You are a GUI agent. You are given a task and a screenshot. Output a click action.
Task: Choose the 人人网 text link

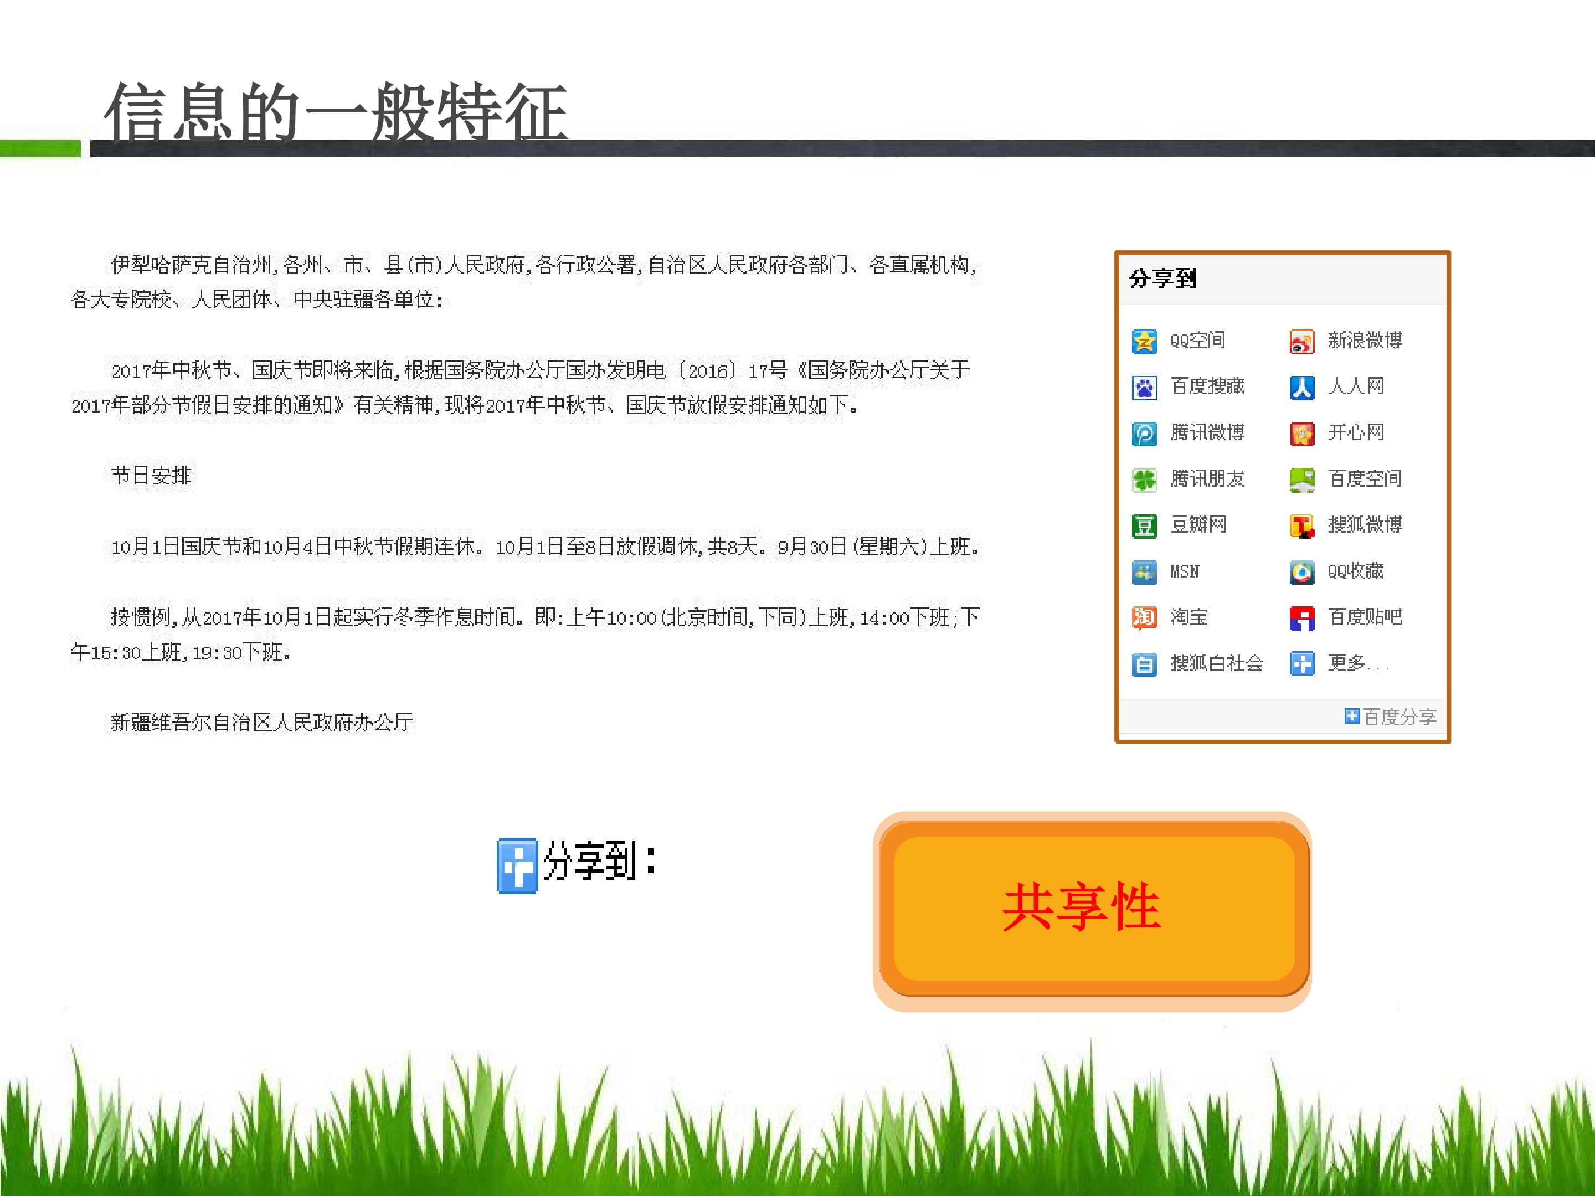(1356, 386)
